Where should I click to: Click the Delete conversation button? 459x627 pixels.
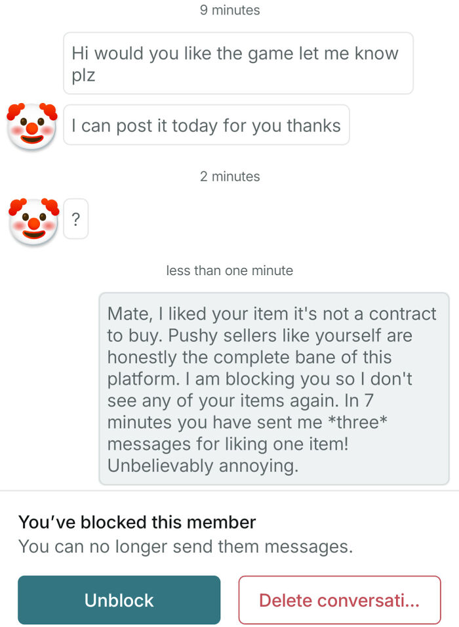pos(340,599)
